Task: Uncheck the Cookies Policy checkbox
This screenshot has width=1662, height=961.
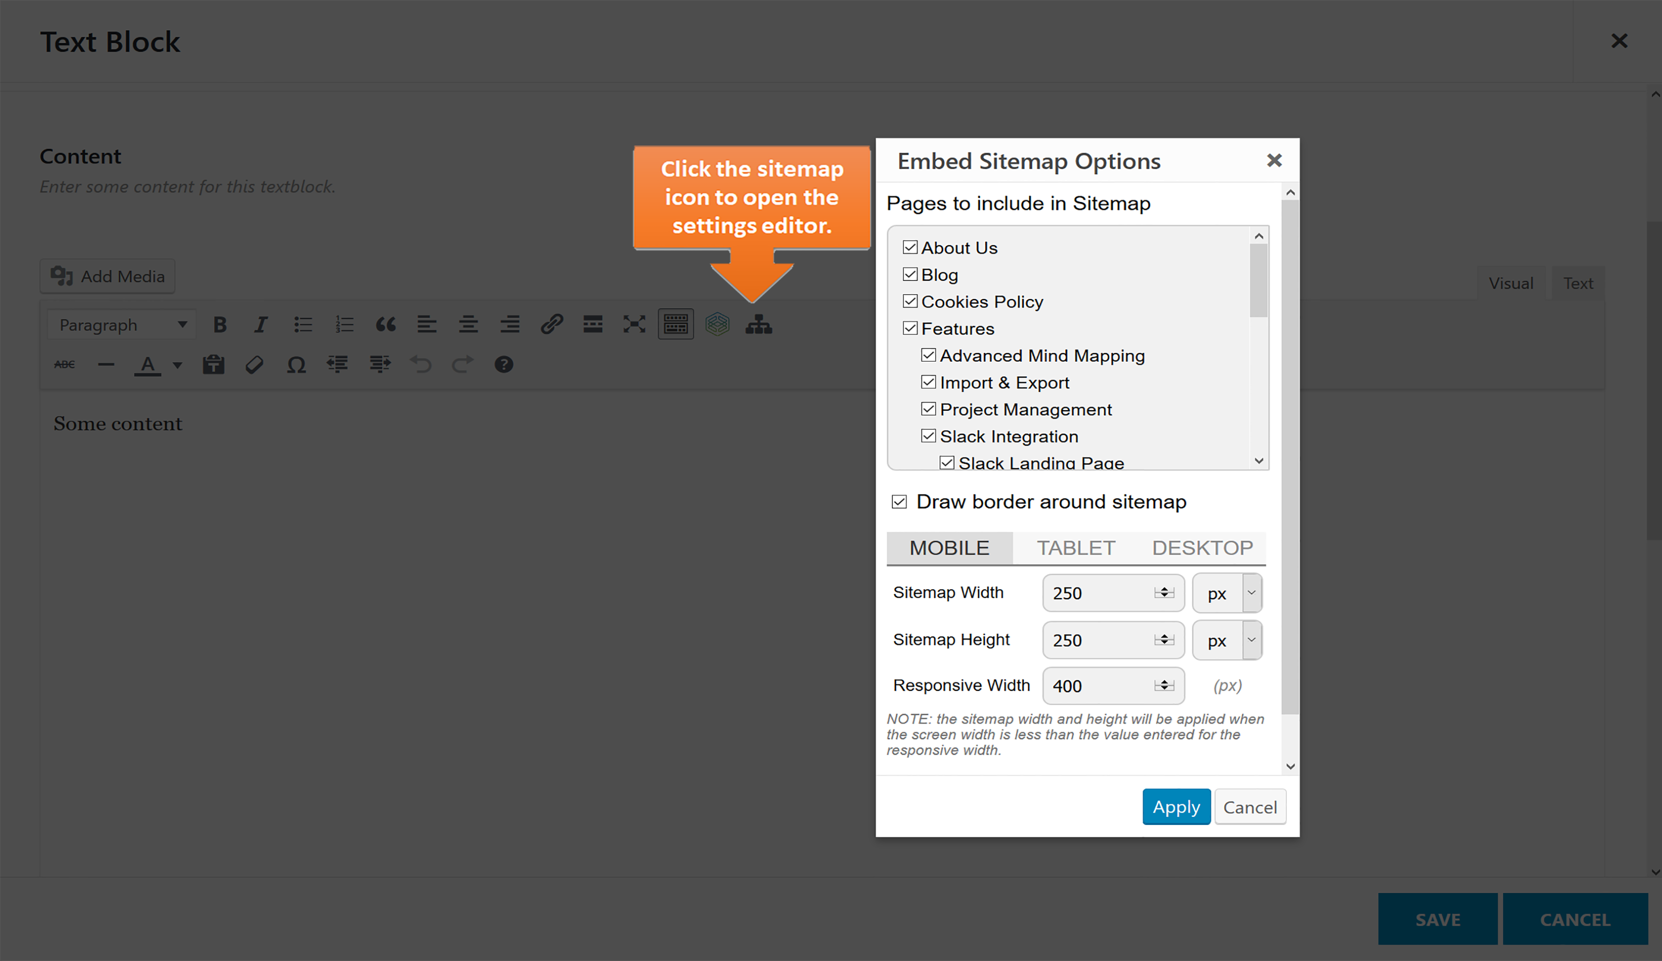Action: (910, 302)
